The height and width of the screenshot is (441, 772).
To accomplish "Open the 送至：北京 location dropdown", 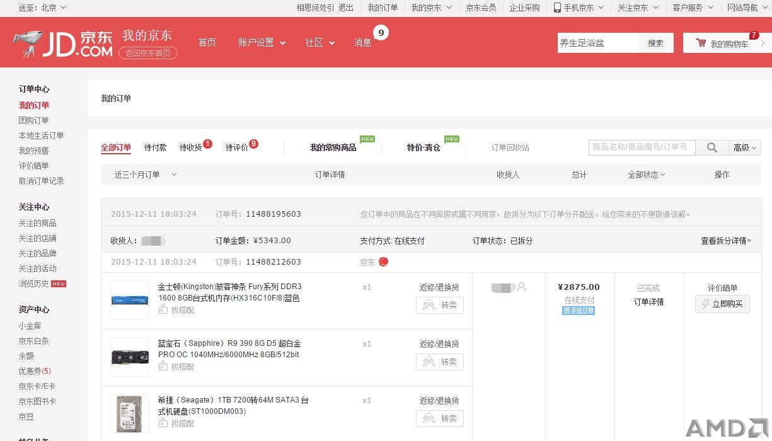I will 42,8.
